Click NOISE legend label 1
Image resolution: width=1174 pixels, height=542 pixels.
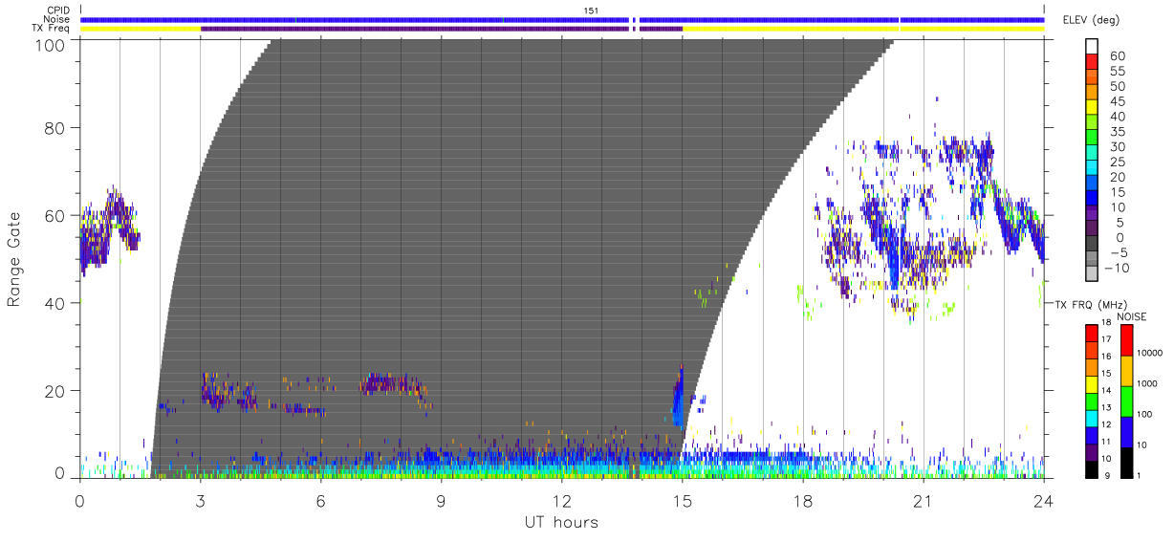(x=1139, y=475)
